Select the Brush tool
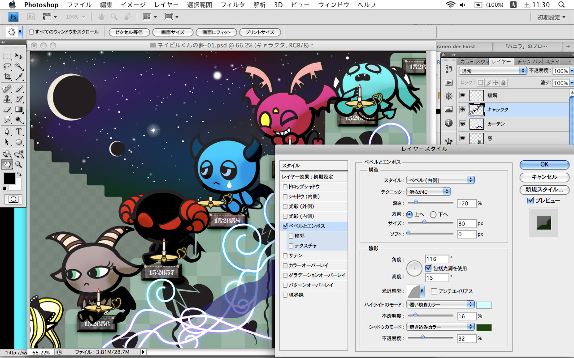 pos(19,89)
